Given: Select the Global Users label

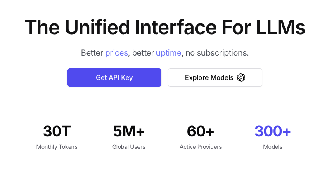Looking at the screenshot, I should (x=129, y=147).
